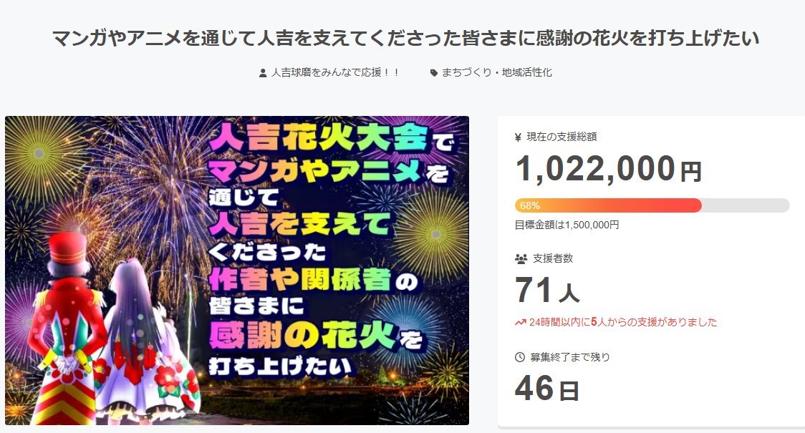
Task: Click the 68% funding progress bar
Action: click(x=652, y=205)
